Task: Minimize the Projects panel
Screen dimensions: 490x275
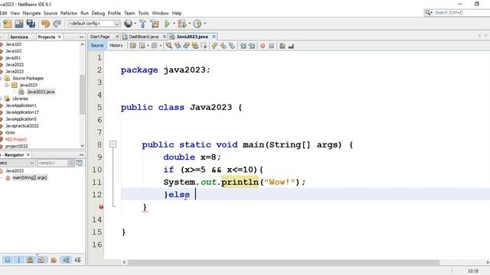Action: coord(81,37)
